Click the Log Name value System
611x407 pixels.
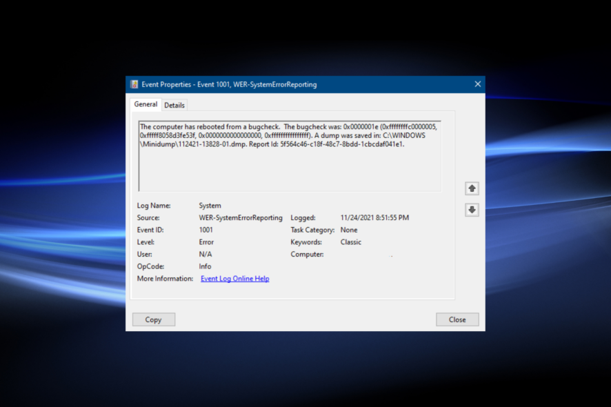click(x=210, y=206)
